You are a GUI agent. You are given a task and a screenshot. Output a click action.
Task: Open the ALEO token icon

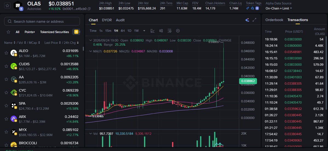pos(14,53)
